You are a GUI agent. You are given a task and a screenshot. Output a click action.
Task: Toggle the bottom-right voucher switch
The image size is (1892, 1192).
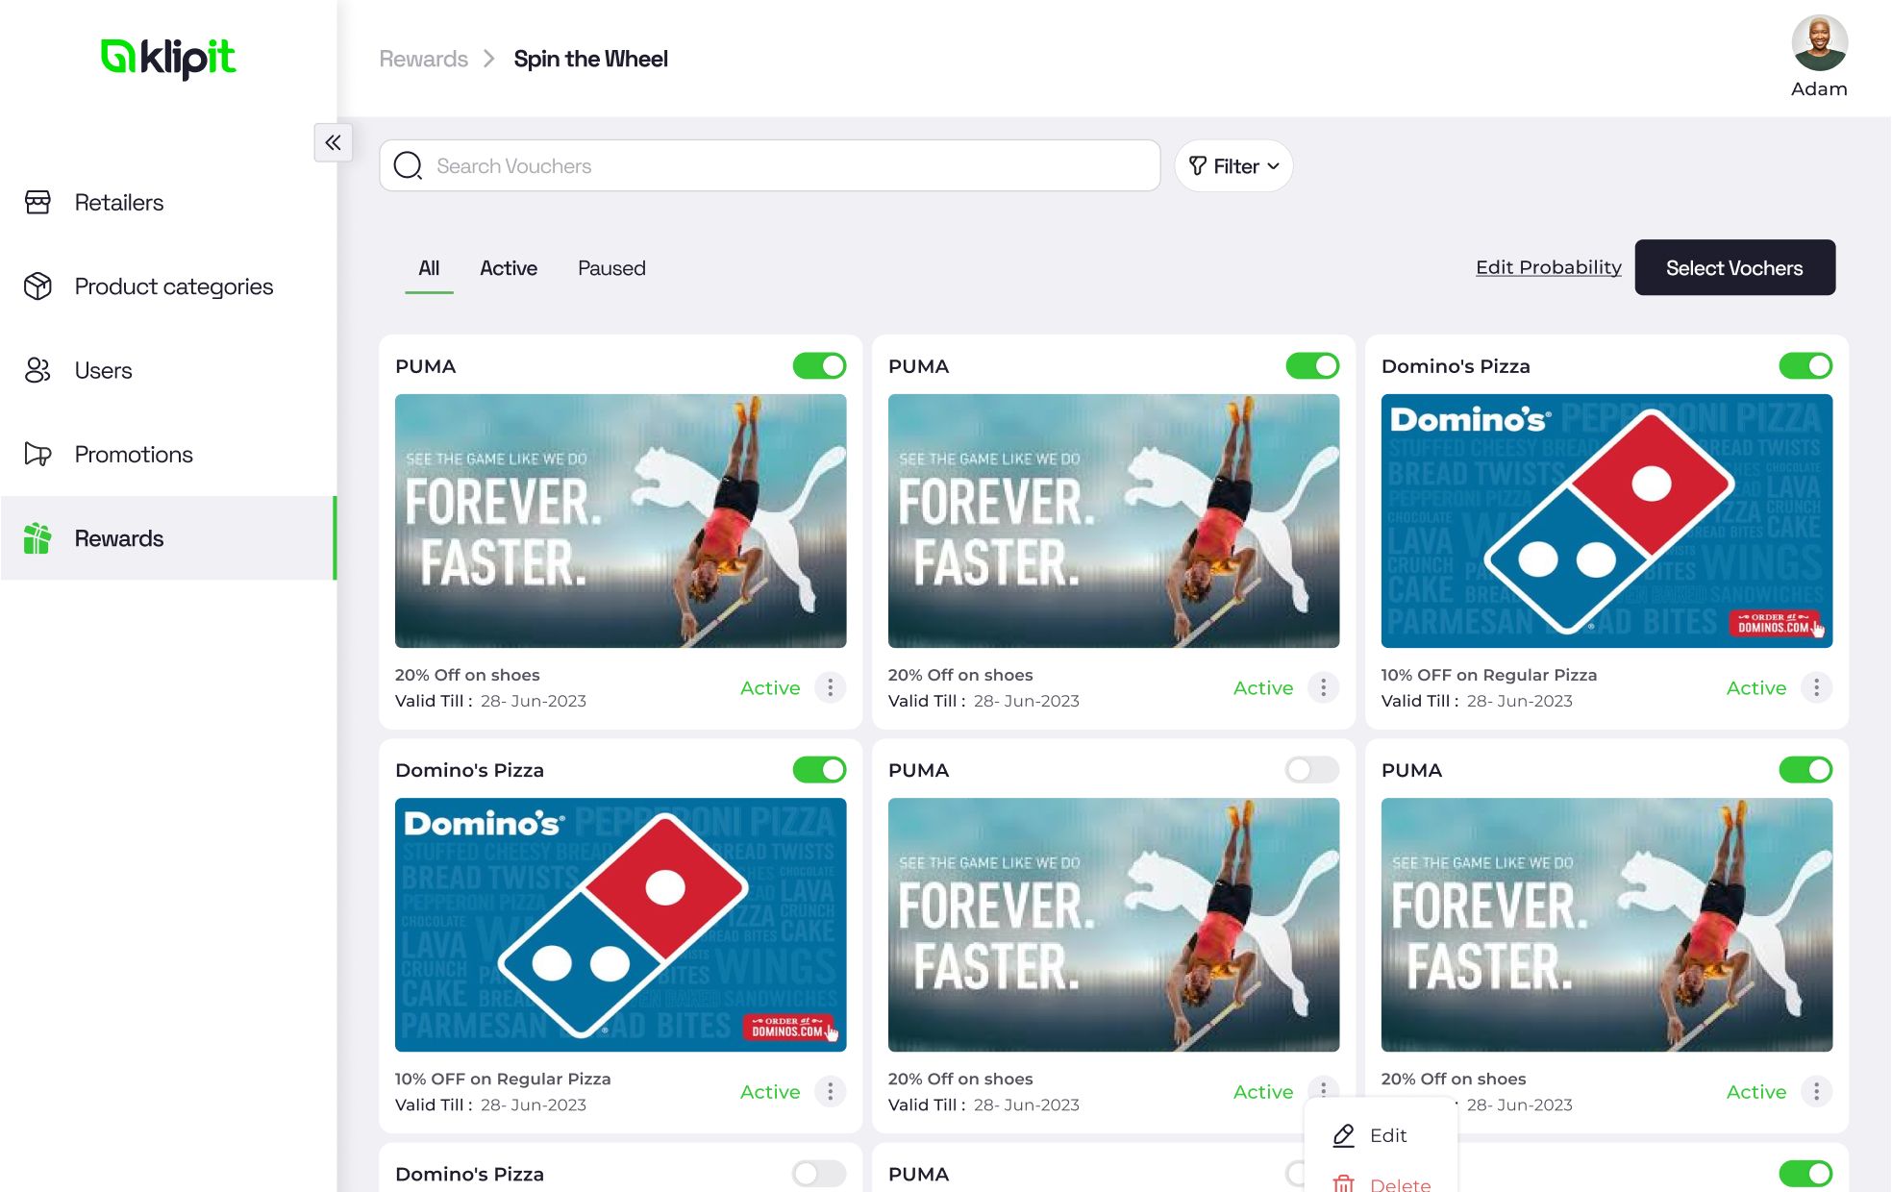[x=1805, y=1173]
